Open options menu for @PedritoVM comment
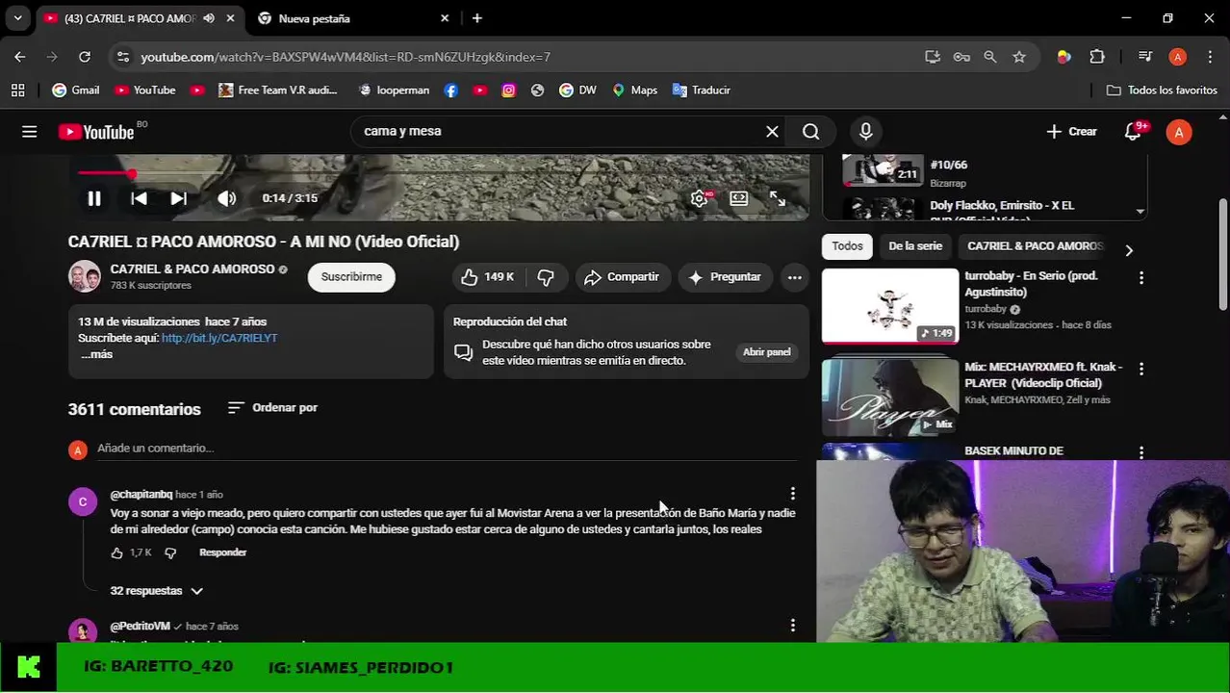 tap(792, 626)
